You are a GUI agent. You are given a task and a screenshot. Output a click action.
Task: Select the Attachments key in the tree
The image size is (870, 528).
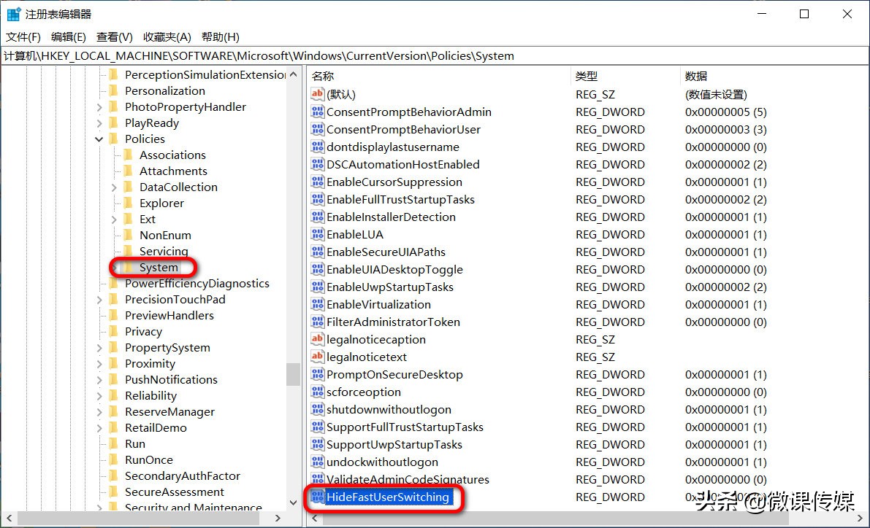pos(173,171)
